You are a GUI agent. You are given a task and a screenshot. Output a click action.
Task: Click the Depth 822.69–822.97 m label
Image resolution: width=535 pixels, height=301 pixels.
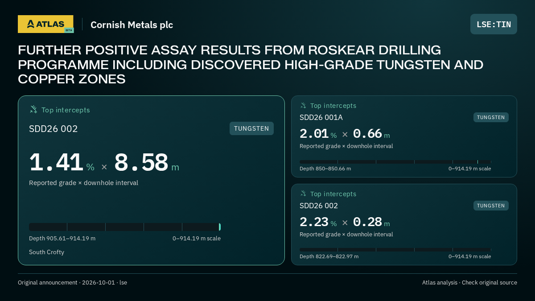(329, 256)
